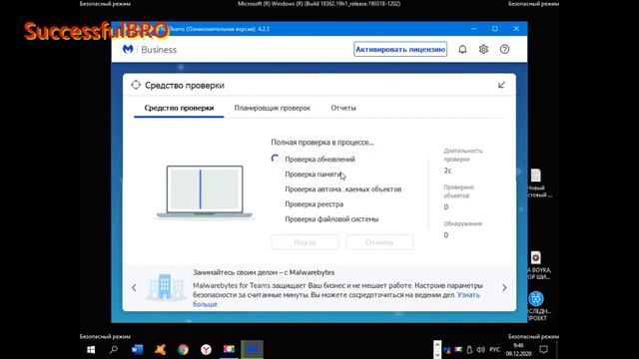Switch input language РУС
639x359 pixels.
[x=495, y=350]
